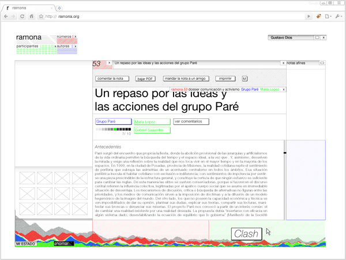346x260 pixels.
Task: Close the issue 53 tab
Action: tap(109, 63)
